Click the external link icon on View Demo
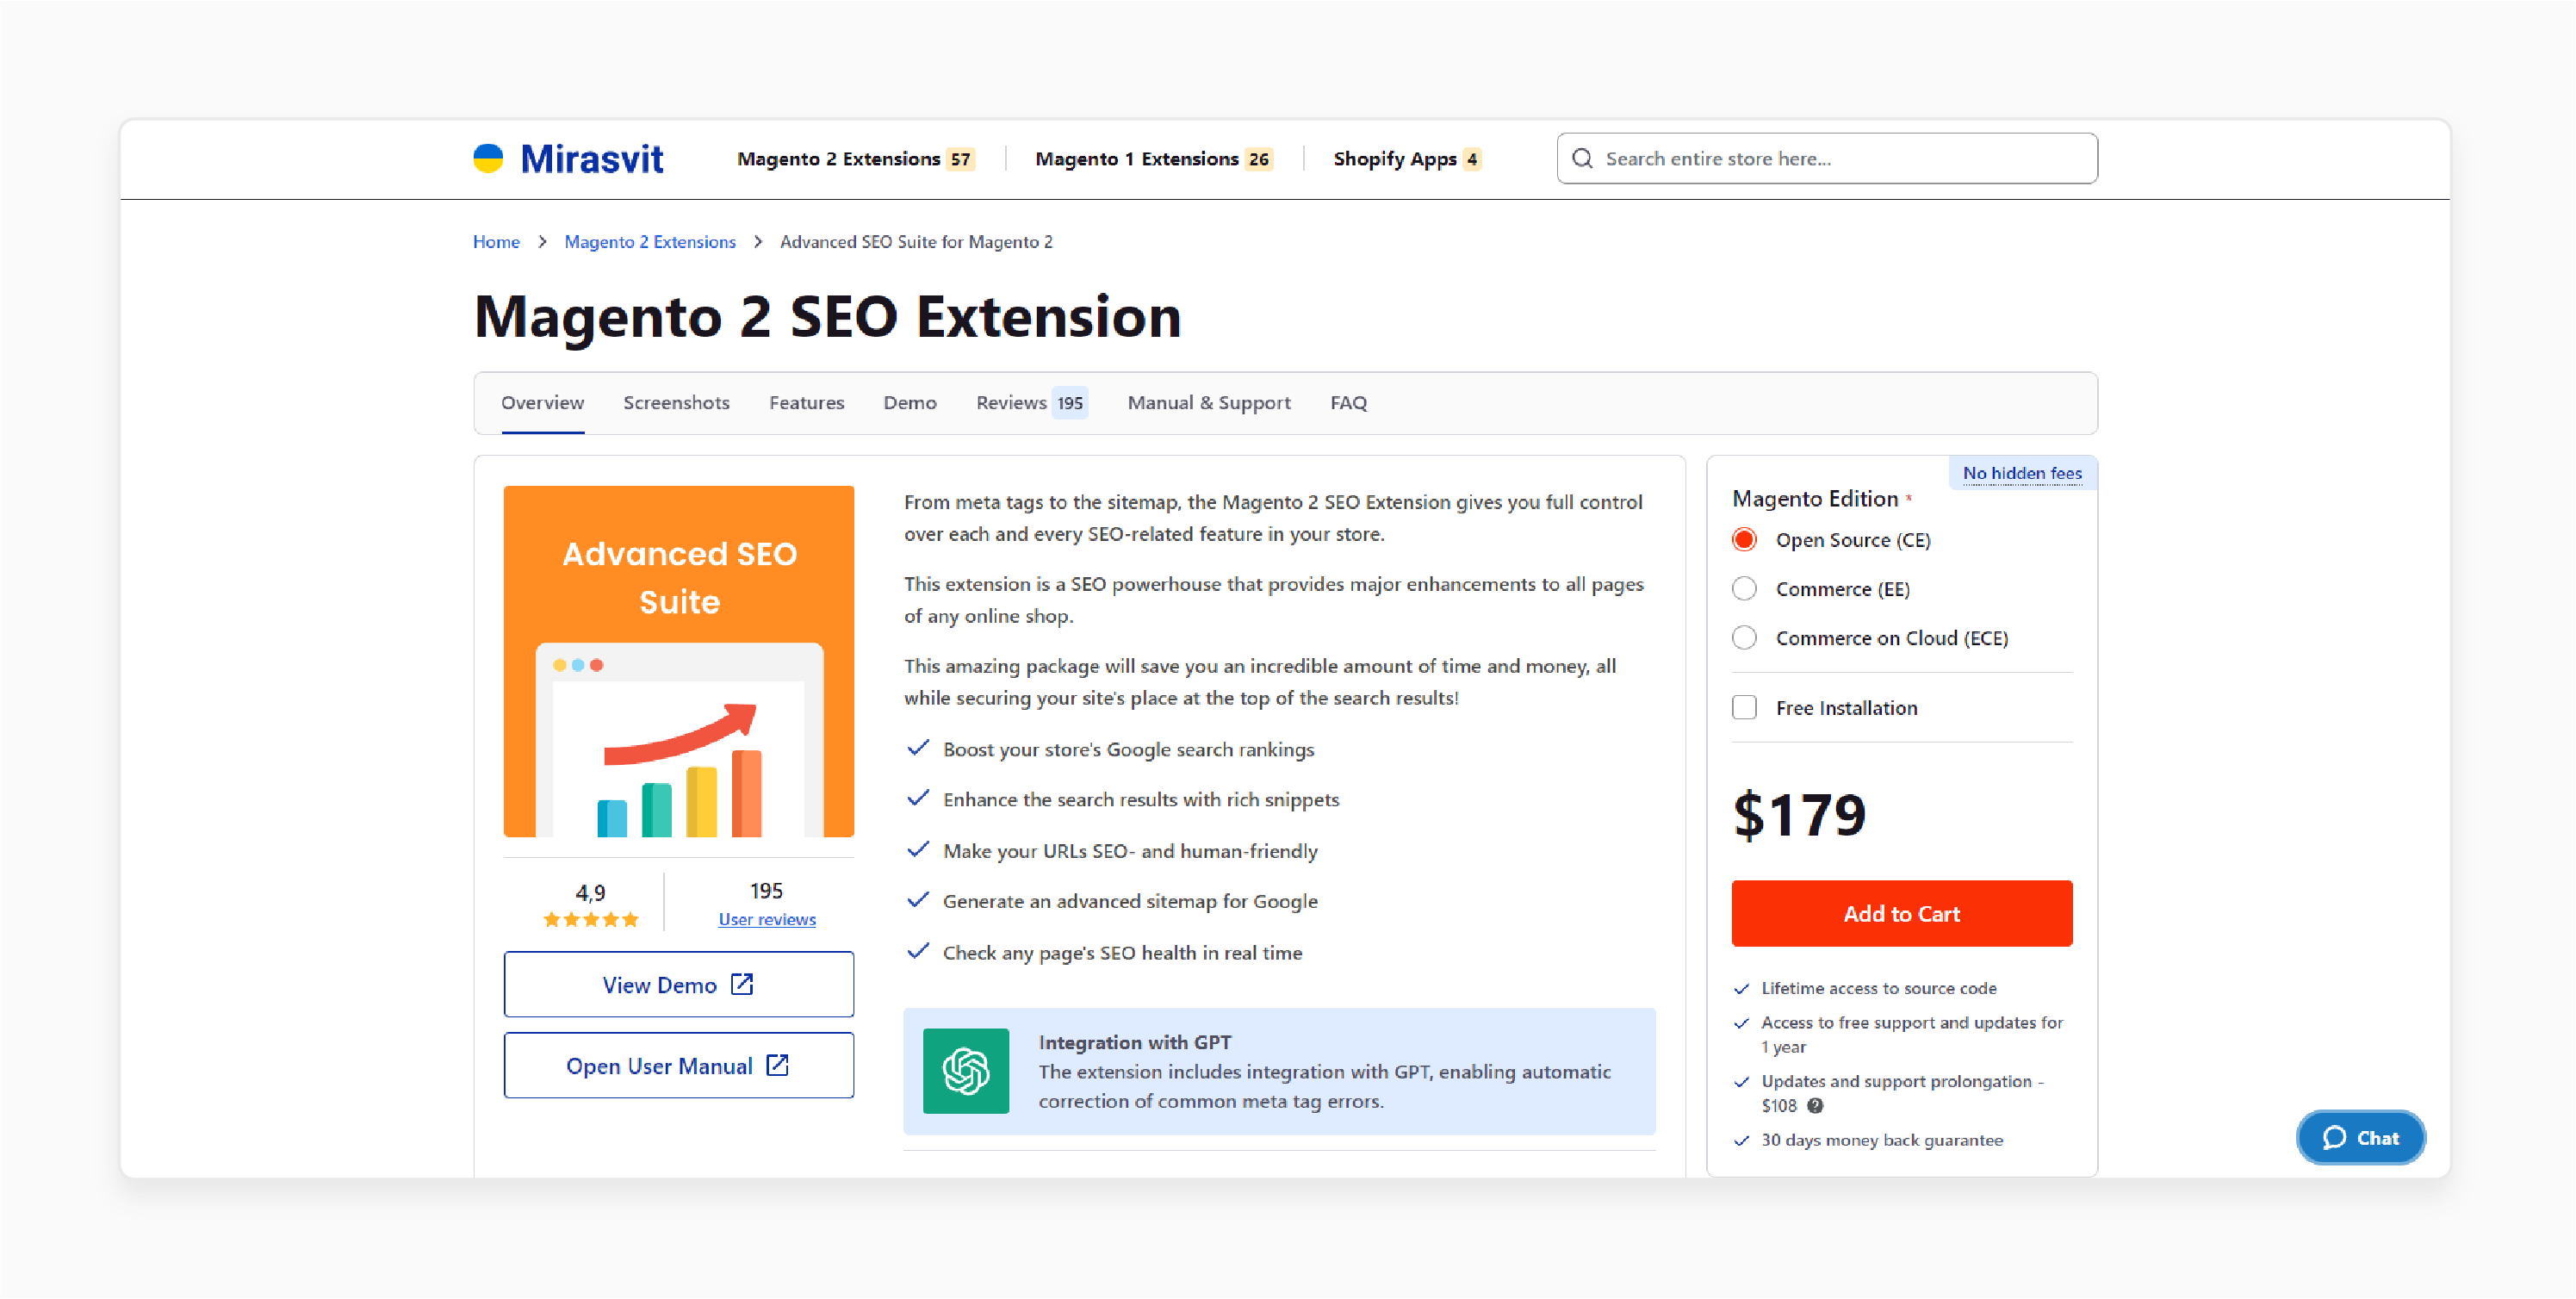This screenshot has width=2576, height=1299. point(742,984)
